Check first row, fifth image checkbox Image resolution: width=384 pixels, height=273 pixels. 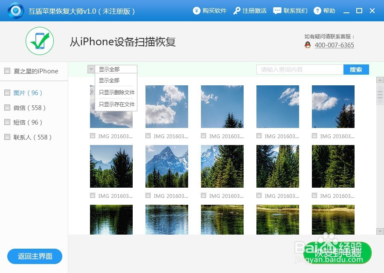click(x=314, y=136)
